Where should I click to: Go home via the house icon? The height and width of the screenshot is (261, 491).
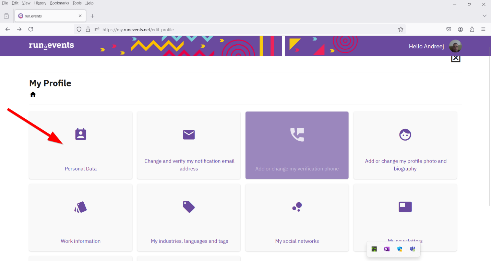pos(33,94)
